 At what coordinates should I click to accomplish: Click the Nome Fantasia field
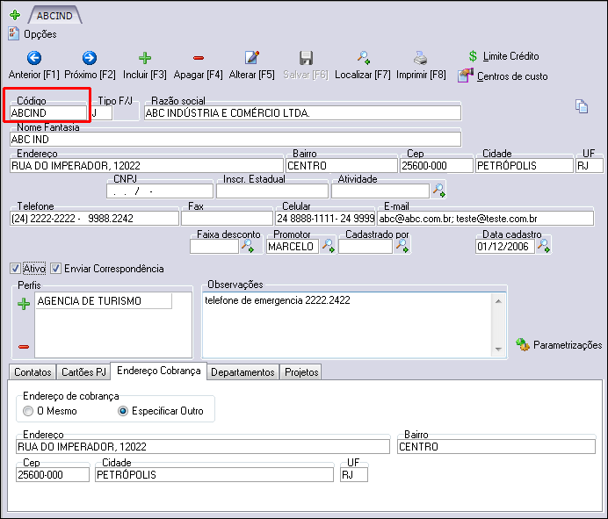[235, 139]
